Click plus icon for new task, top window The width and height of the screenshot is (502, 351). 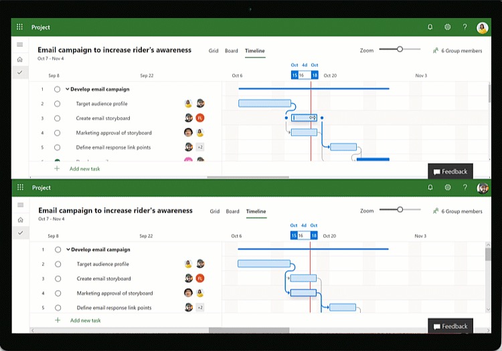pyautogui.click(x=57, y=168)
